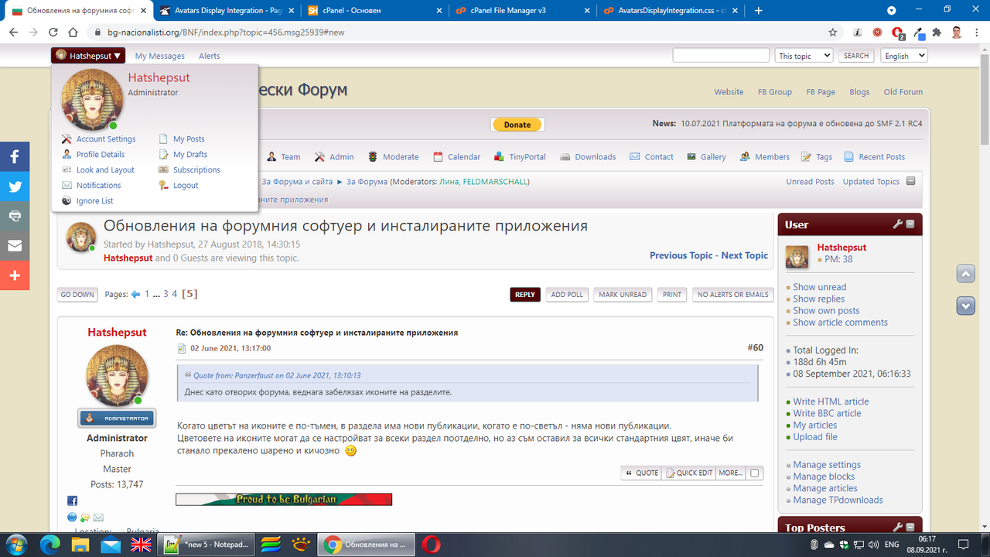Viewport: 990px width, 557px height.
Task: Collapse the User block with minus icon
Action: (x=910, y=224)
